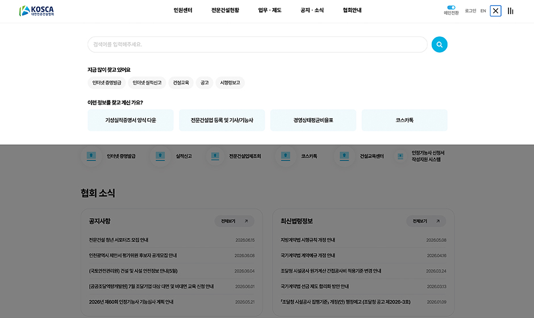Click 전체보기 button in 공지사항
Image resolution: width=534 pixels, height=318 pixels.
pyautogui.click(x=234, y=221)
